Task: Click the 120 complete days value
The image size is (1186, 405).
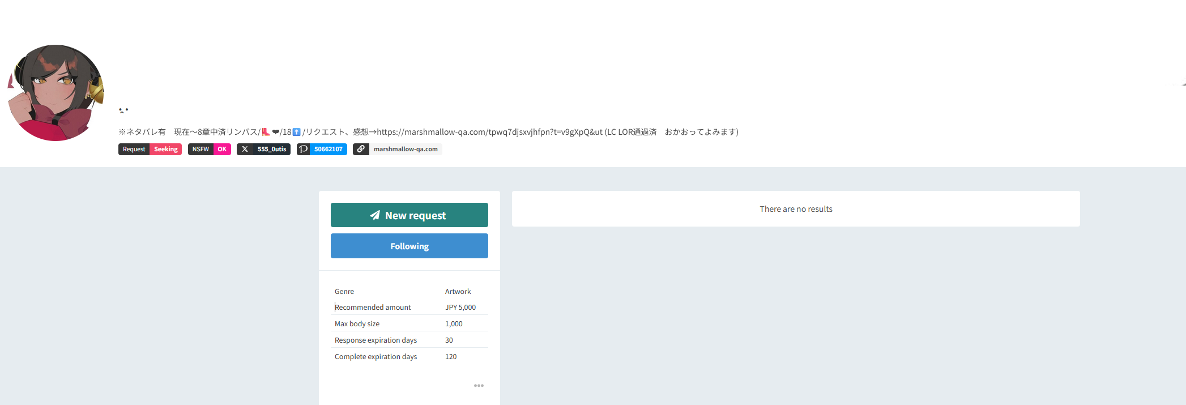Action: click(x=451, y=357)
